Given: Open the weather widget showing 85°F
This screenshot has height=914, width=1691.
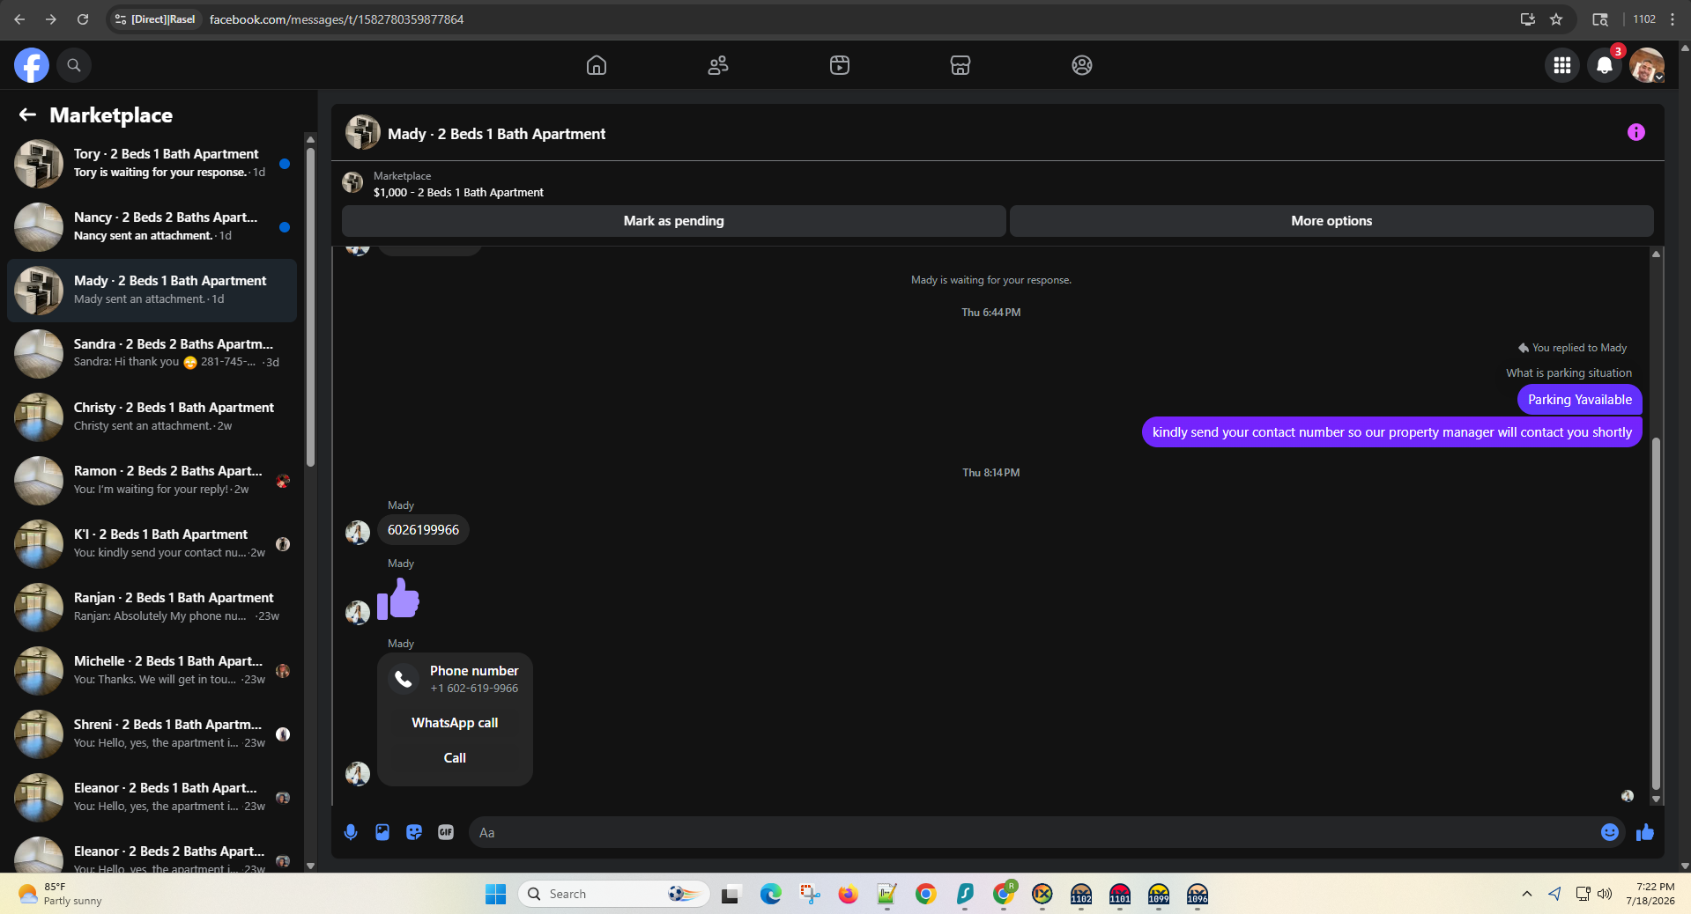Looking at the screenshot, I should tap(60, 894).
